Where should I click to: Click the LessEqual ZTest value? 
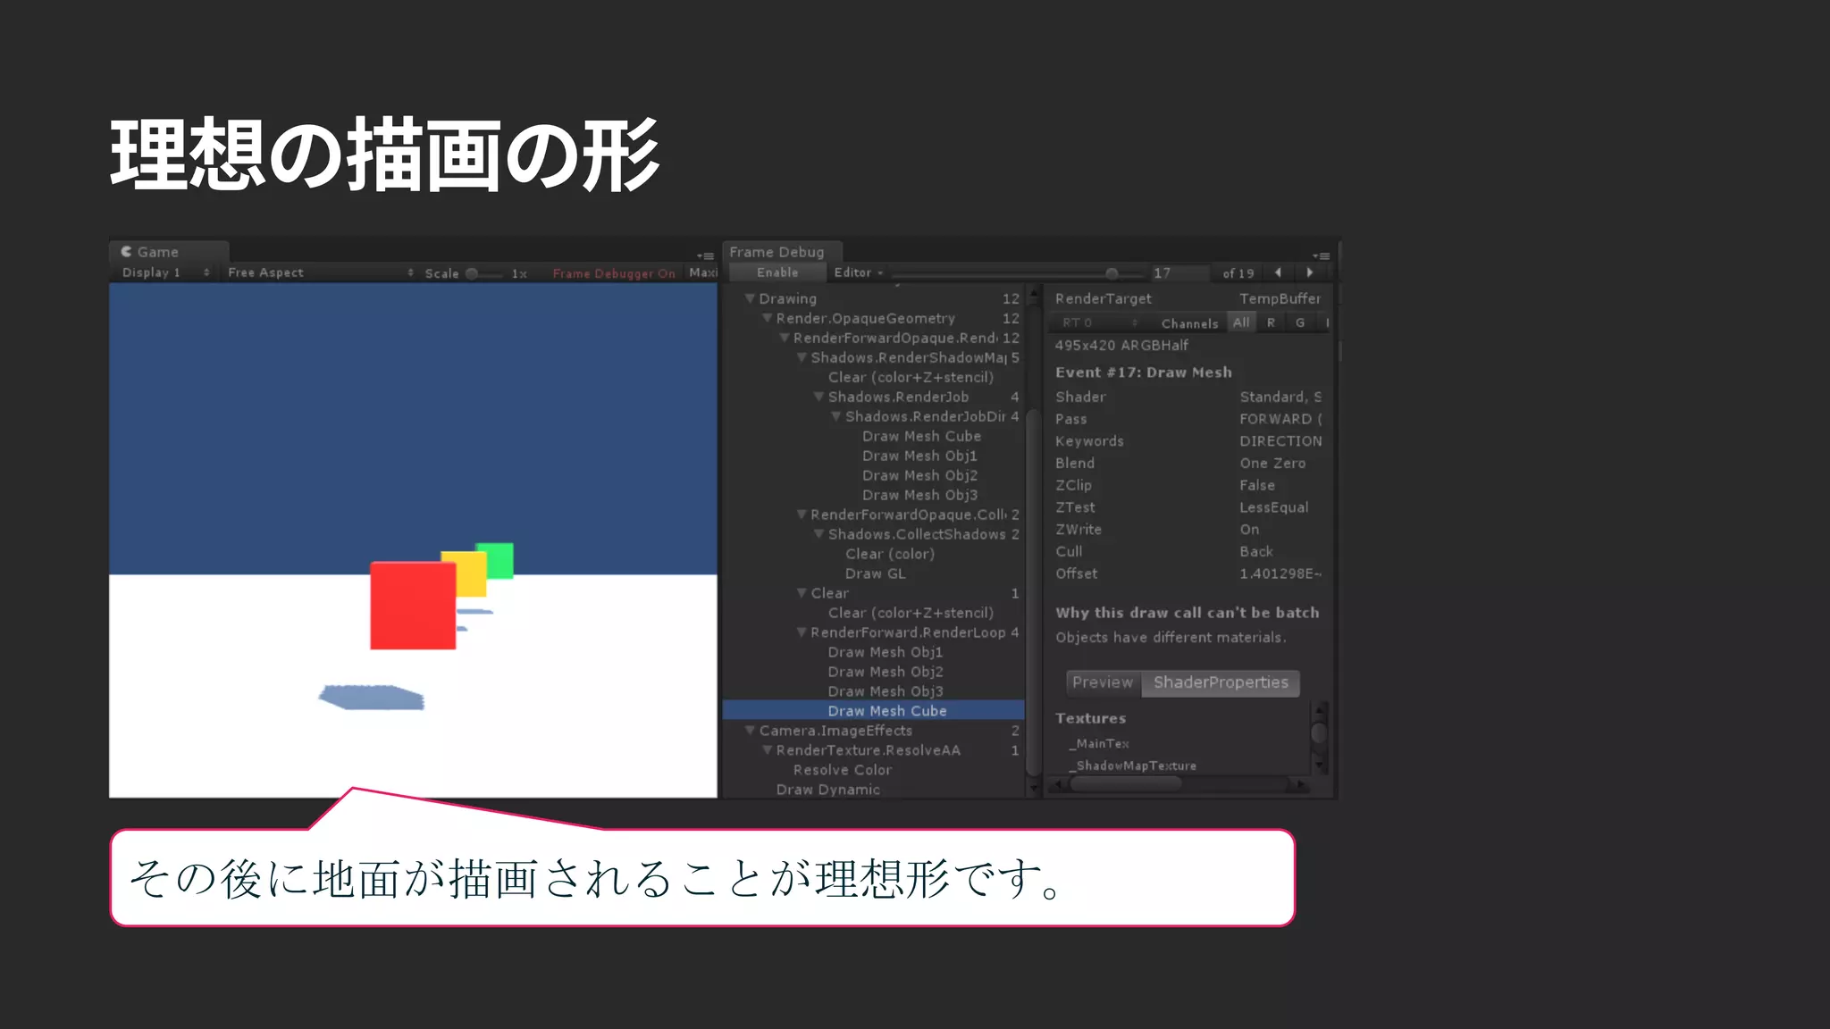point(1273,507)
